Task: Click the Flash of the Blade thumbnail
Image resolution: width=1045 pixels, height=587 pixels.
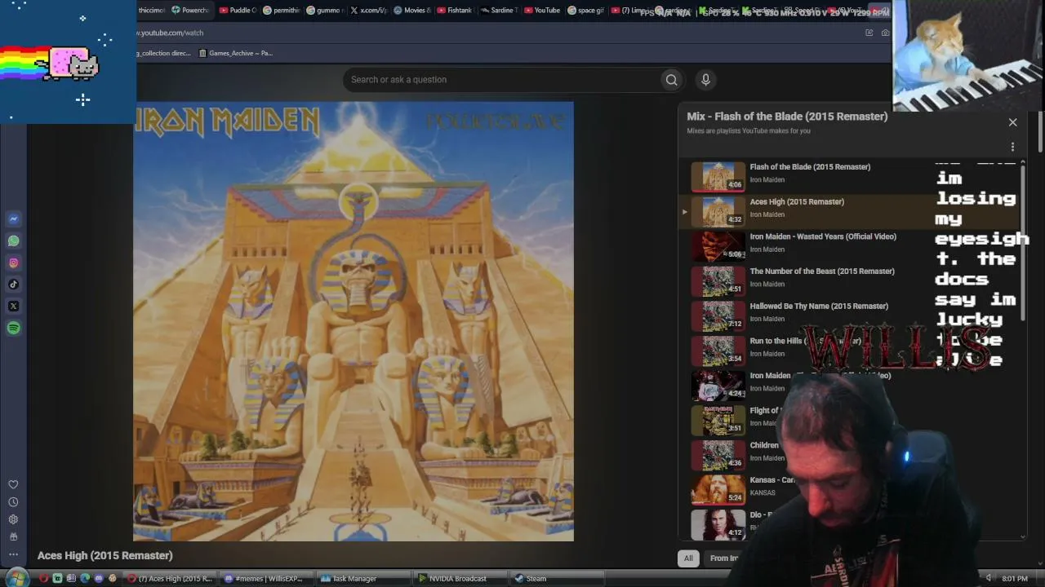Action: click(718, 177)
